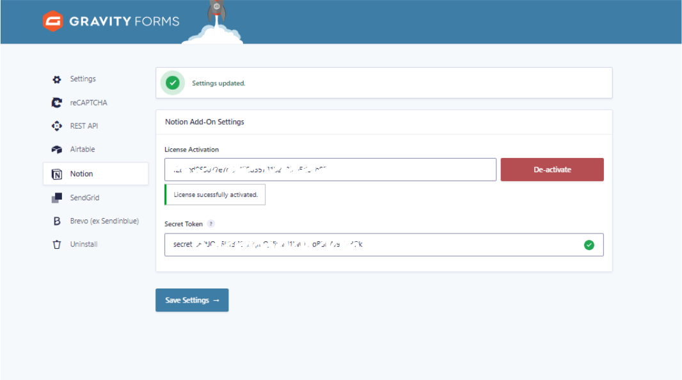
Task: Click the Settings gear icon
Action: click(x=56, y=79)
